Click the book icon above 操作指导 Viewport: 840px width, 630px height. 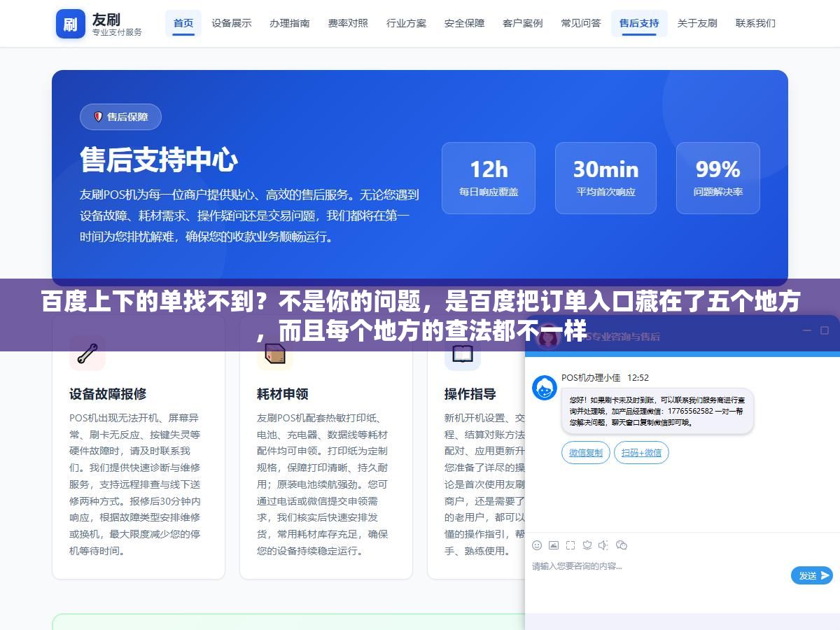coord(463,355)
